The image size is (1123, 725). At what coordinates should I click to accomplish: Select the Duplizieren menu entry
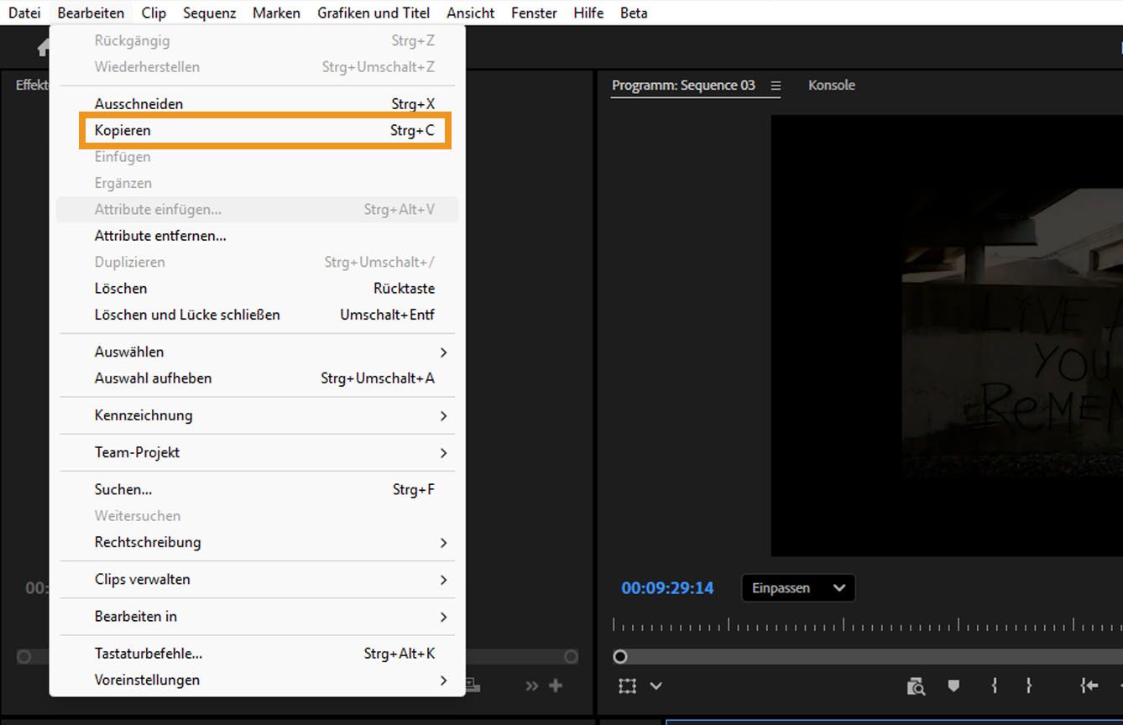257,262
